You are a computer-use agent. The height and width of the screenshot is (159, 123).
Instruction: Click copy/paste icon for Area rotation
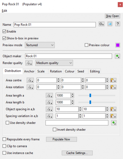(x=113, y=87)
